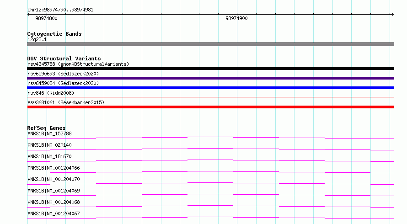Select the magenta intron line of NM_001204066

click(x=210, y=171)
